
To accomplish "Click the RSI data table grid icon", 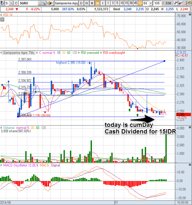I will pos(2,19).
